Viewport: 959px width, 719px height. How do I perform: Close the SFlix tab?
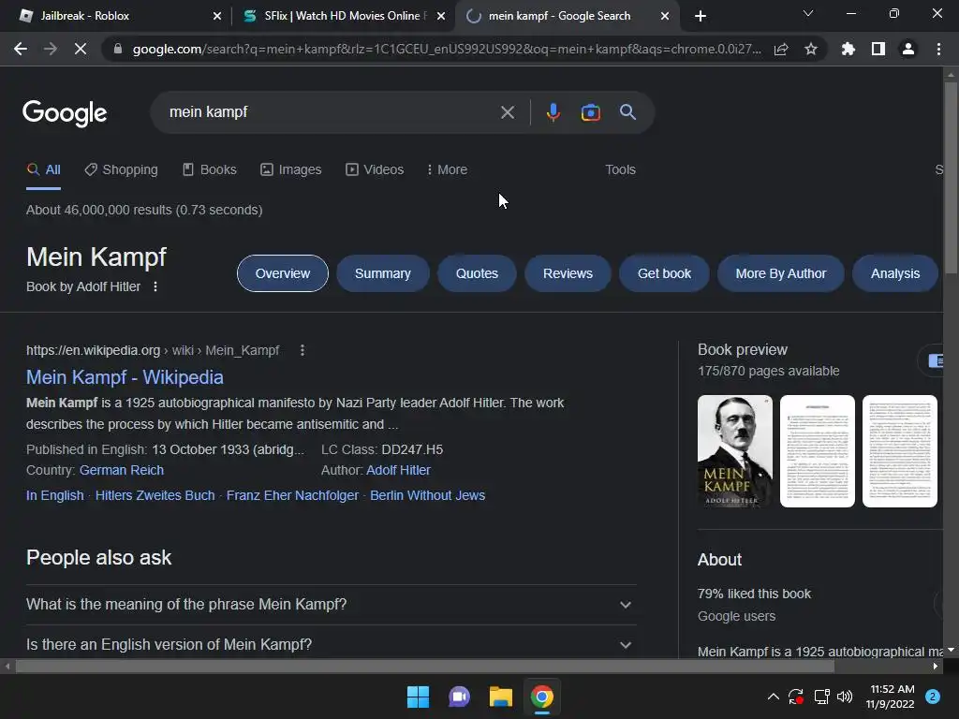coord(441,16)
